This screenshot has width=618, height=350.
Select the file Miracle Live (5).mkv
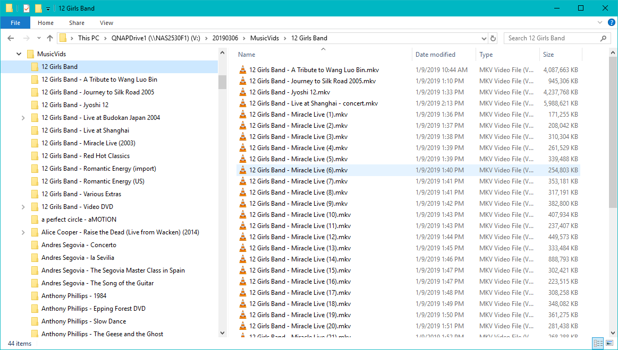[298, 159]
